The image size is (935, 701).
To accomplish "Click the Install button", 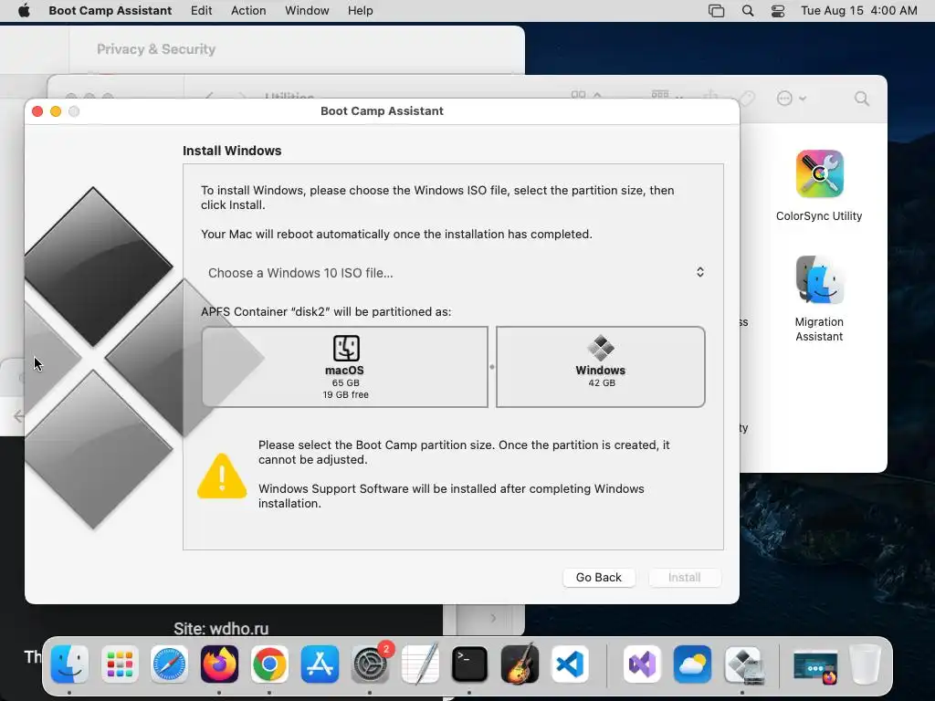I will pyautogui.click(x=685, y=577).
